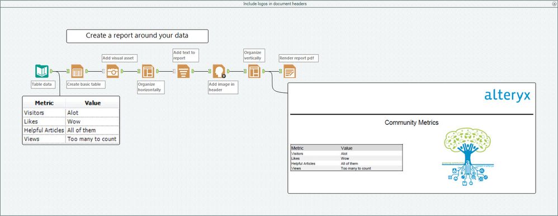Select the Report Header tool icon
Viewport: 558px width, 216px height.
click(219, 71)
